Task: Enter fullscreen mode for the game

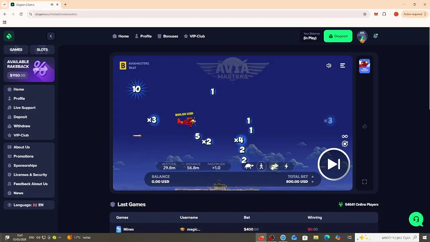Action: [364, 182]
